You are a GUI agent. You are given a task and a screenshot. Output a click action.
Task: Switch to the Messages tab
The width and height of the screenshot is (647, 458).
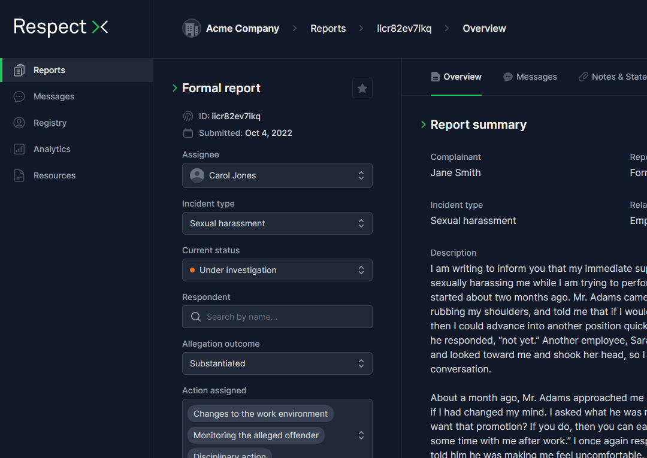(530, 77)
